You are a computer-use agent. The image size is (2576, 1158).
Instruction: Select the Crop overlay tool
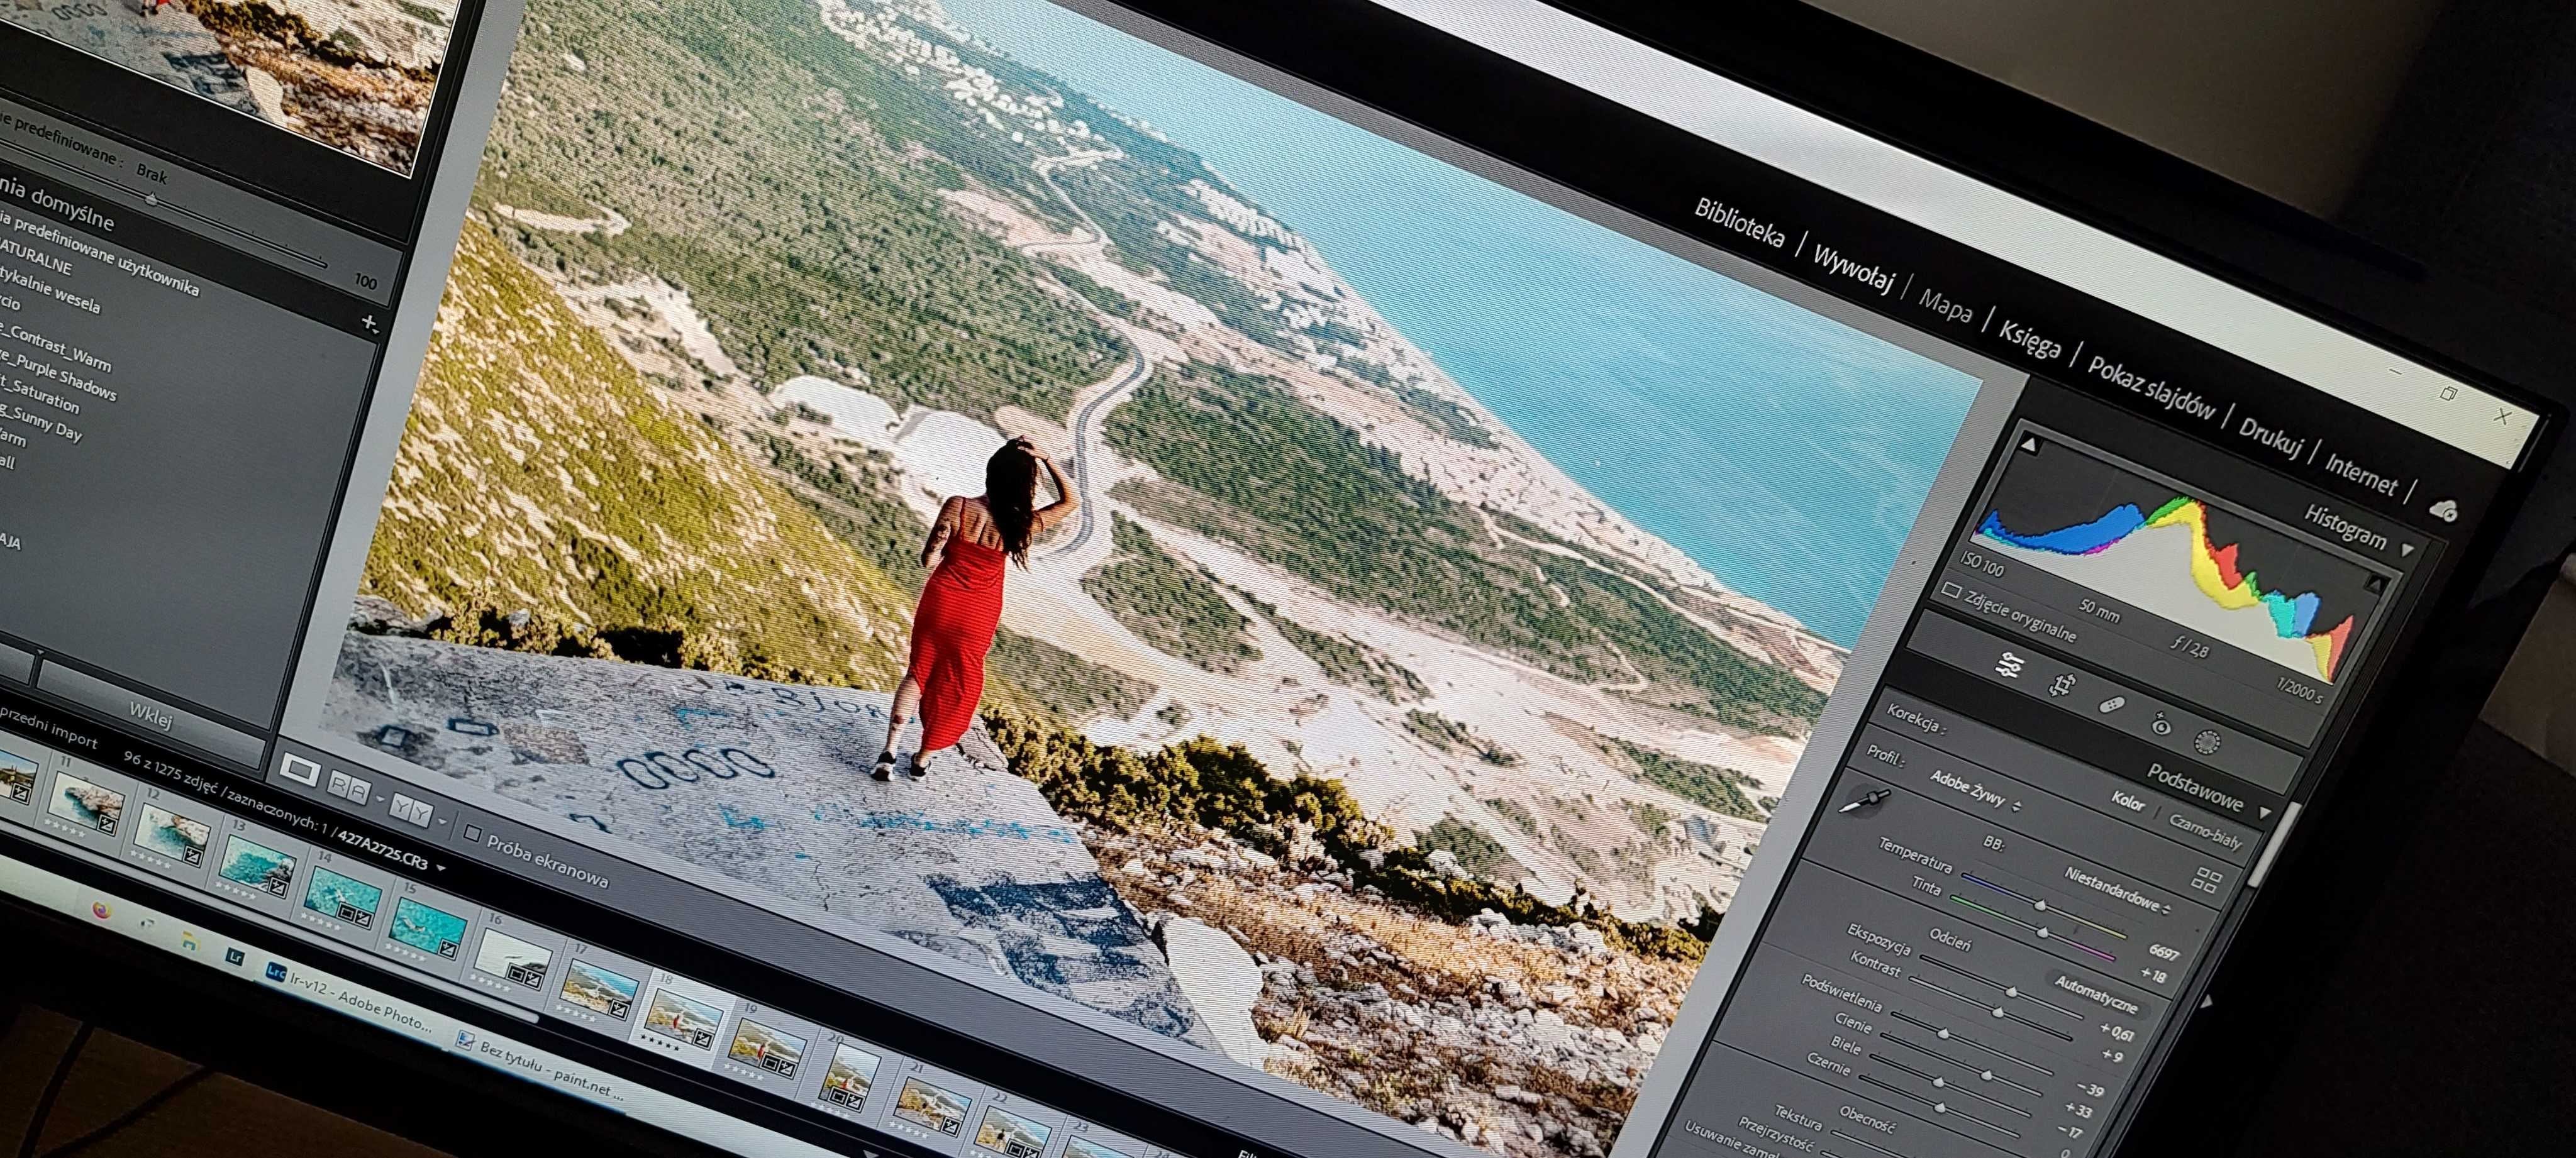pyautogui.click(x=2061, y=685)
